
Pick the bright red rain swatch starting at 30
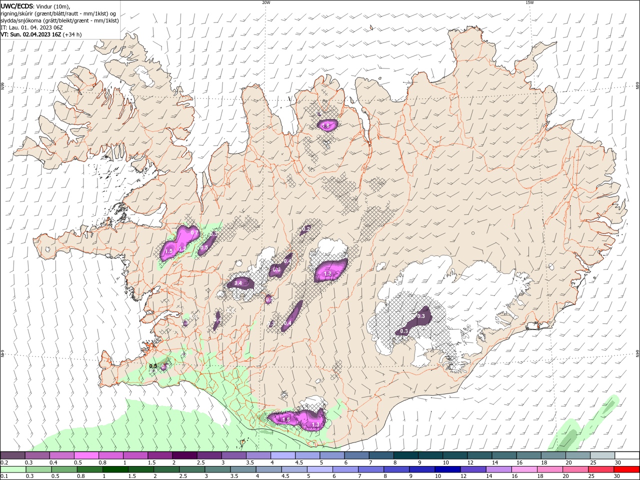[626, 469]
